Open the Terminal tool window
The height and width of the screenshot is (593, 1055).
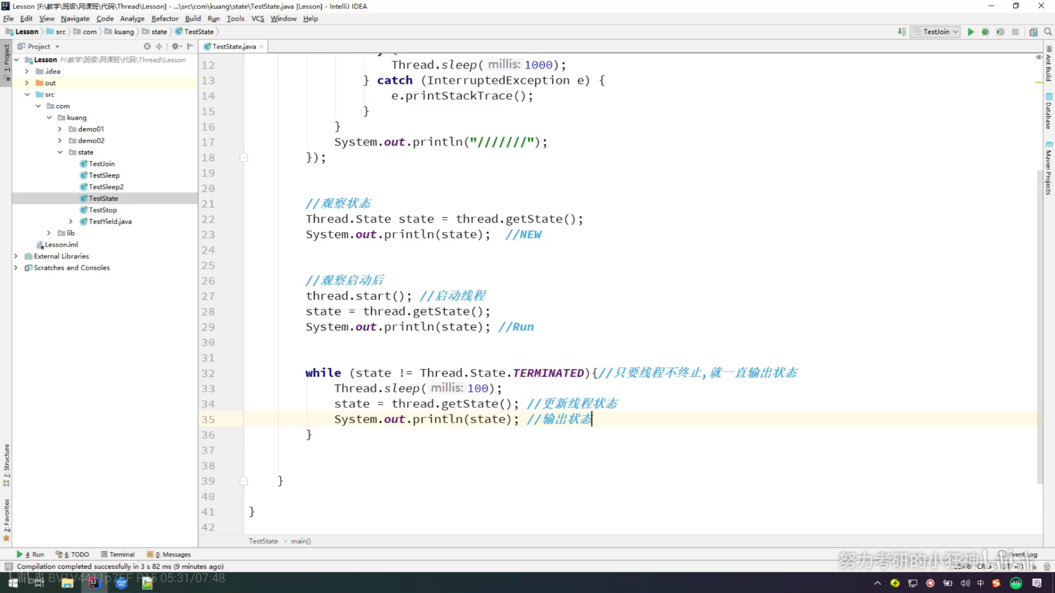[x=118, y=554]
